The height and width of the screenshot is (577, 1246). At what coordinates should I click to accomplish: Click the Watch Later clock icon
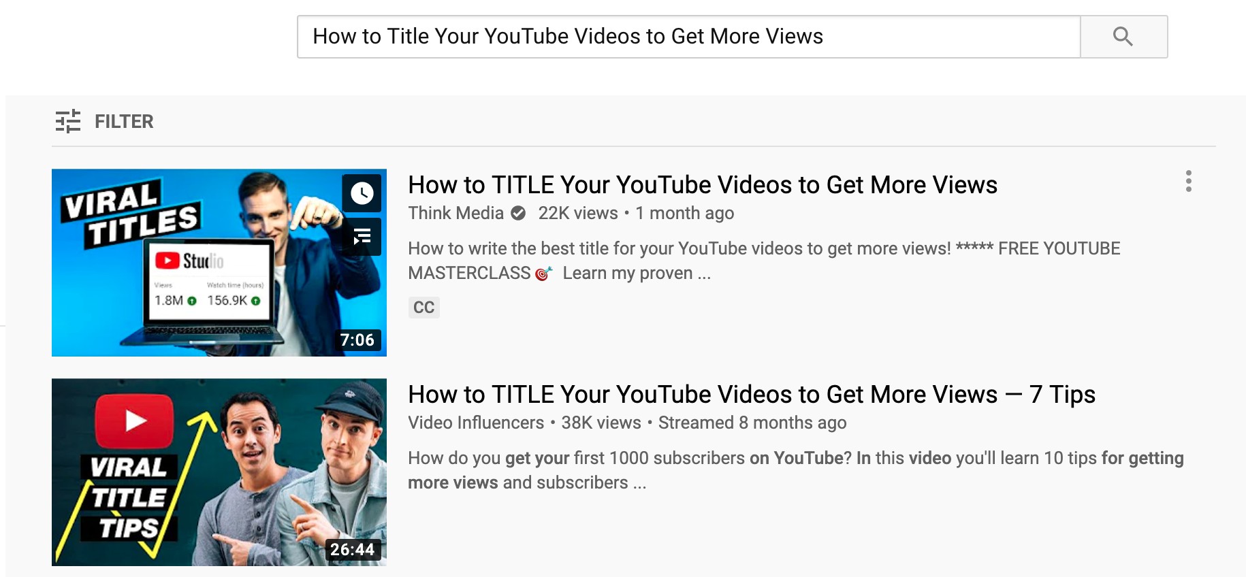point(362,193)
